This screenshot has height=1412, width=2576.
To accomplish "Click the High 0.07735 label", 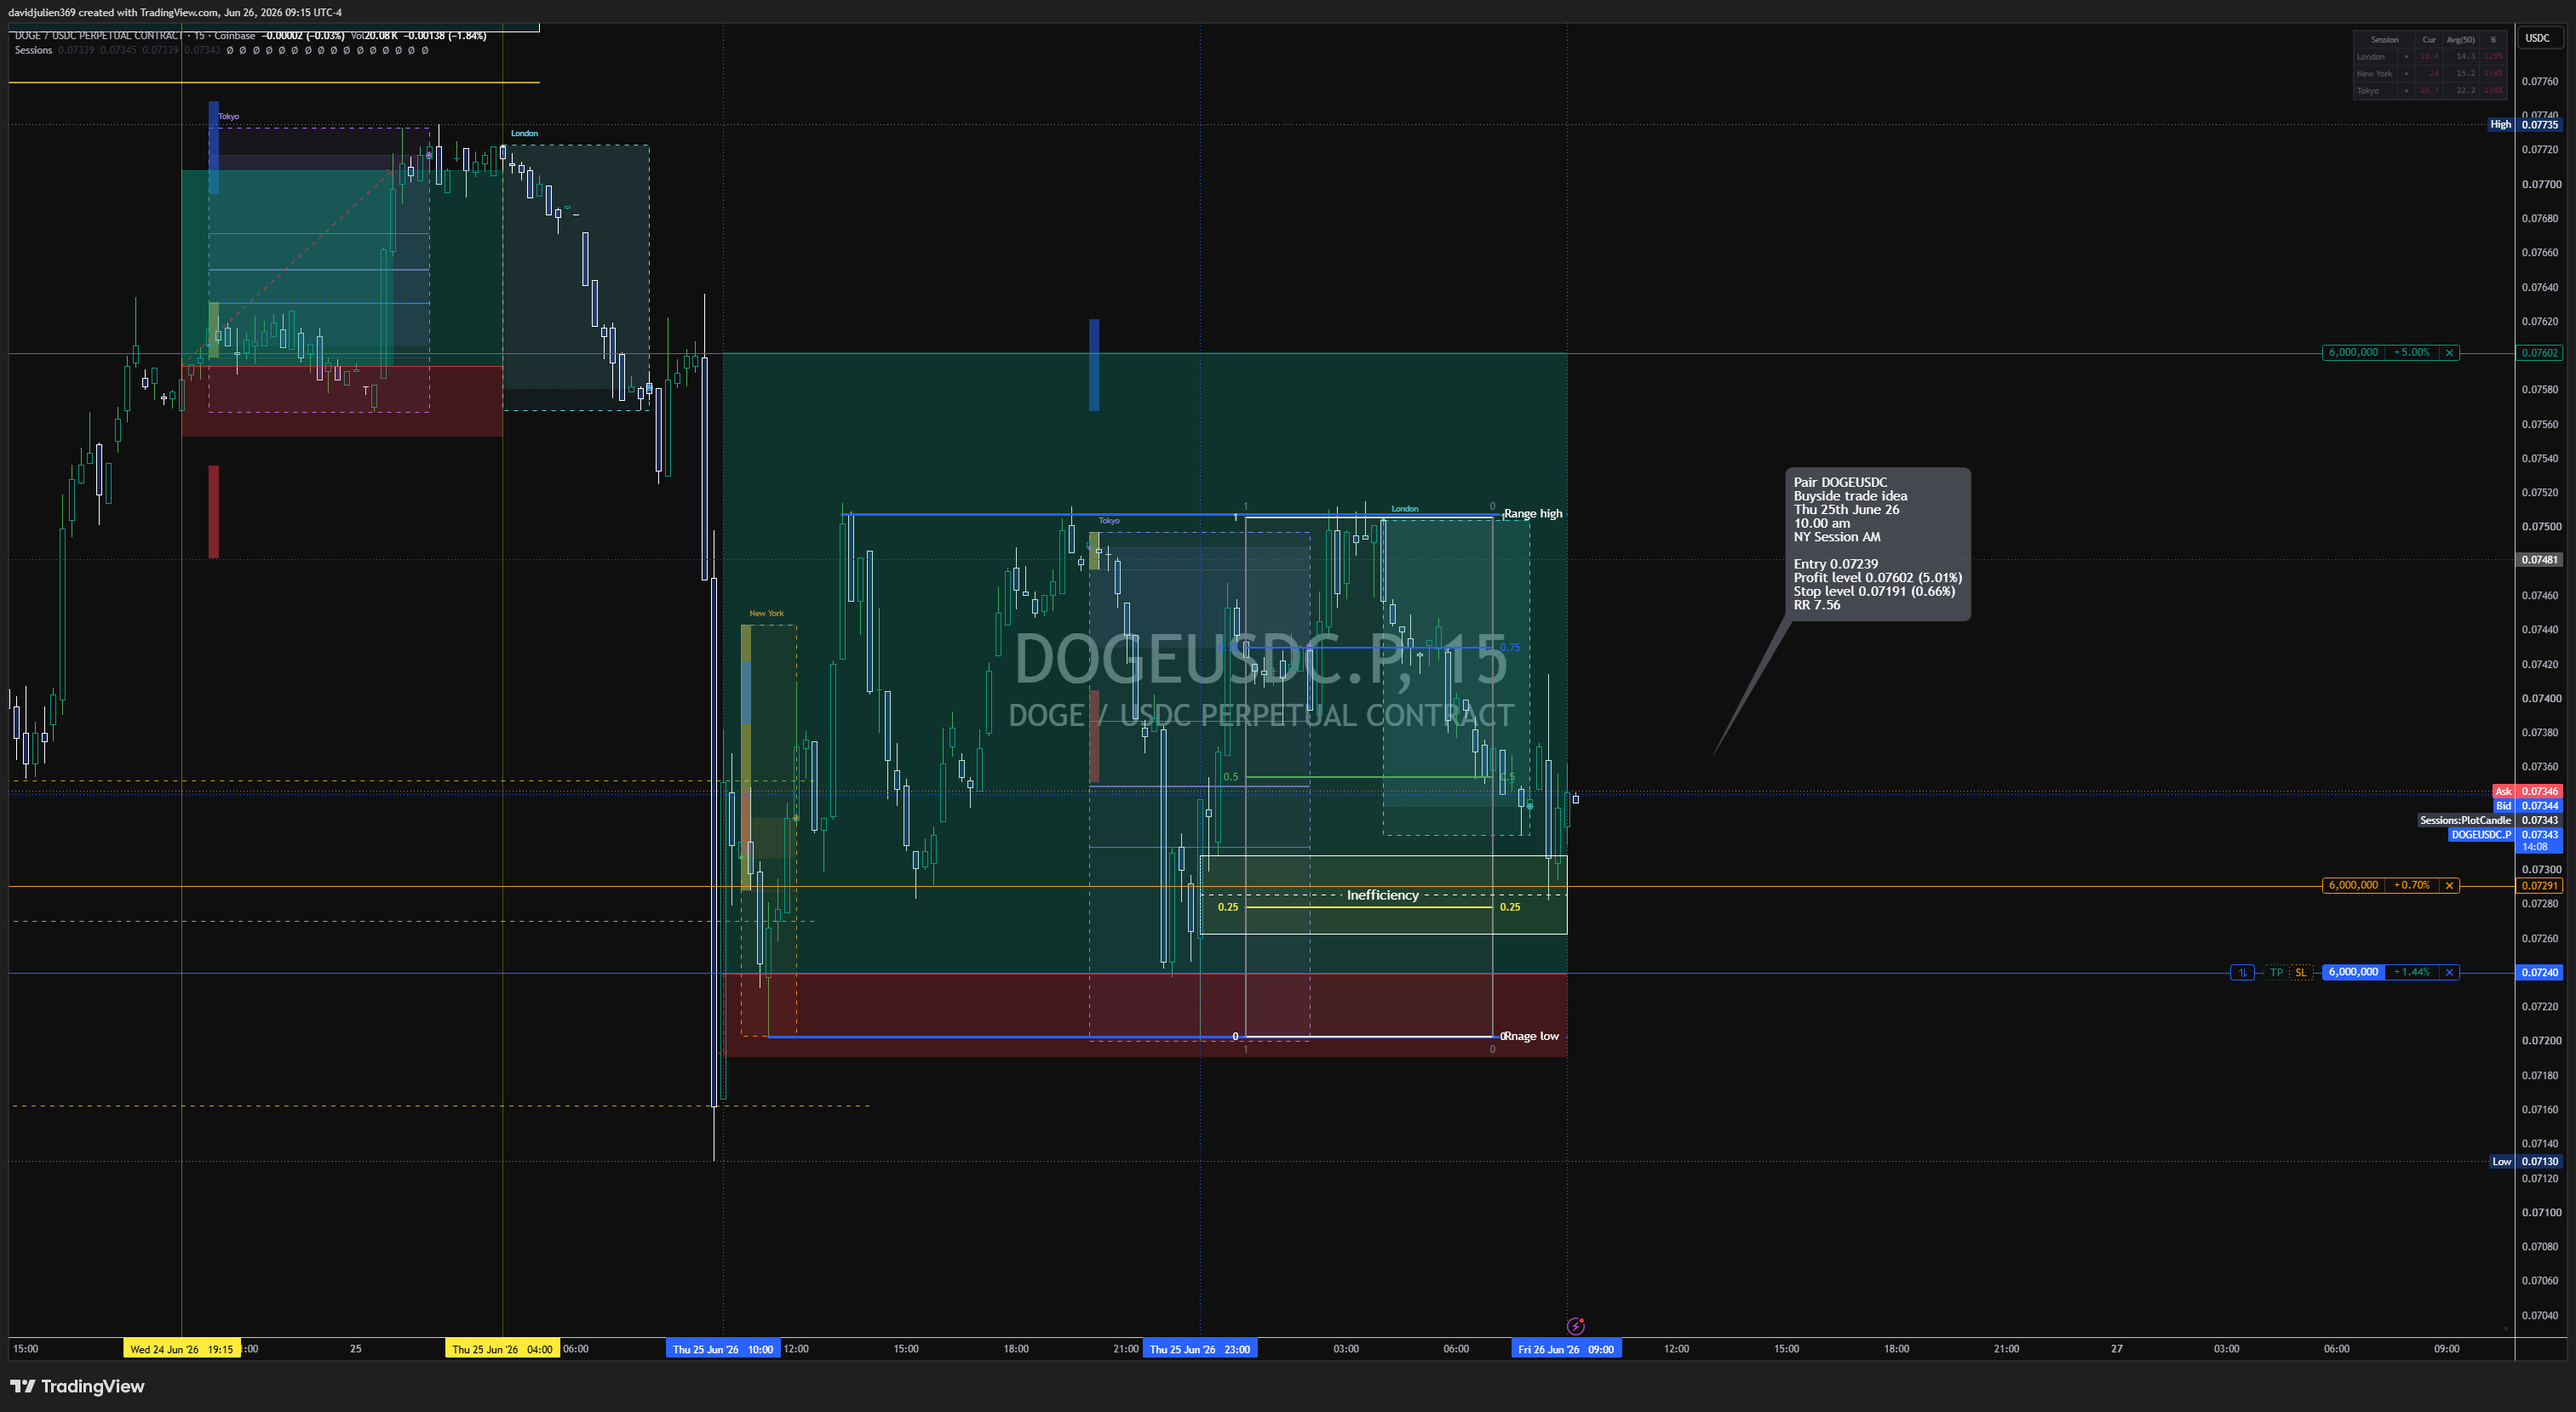I will tap(2525, 125).
